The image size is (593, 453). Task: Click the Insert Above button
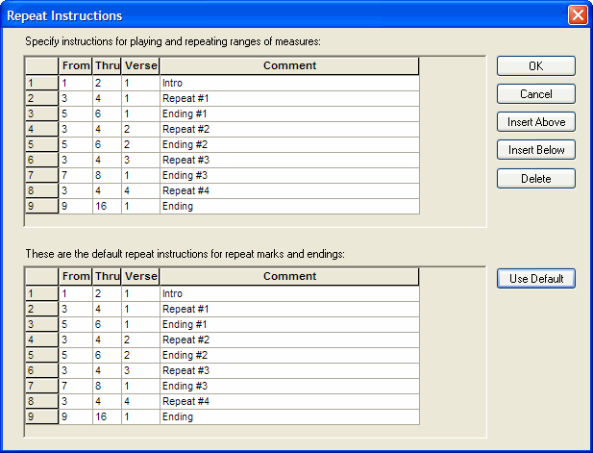coord(535,122)
